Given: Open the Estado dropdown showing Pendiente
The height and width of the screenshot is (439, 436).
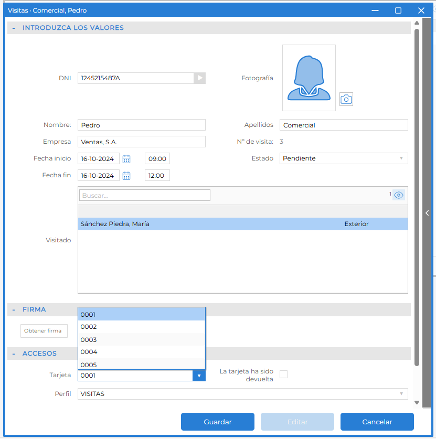Looking at the screenshot, I should (x=344, y=158).
